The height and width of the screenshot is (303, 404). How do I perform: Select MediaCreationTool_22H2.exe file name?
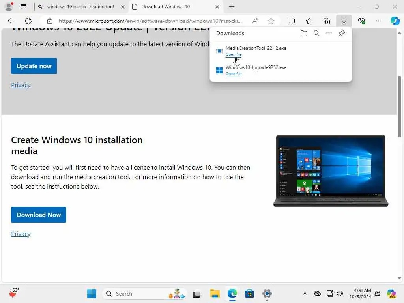[x=256, y=48]
